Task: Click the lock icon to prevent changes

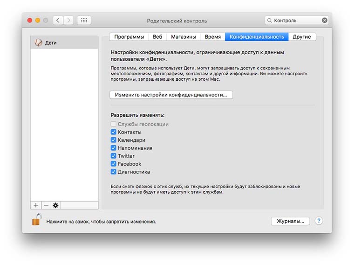Action: point(37,220)
